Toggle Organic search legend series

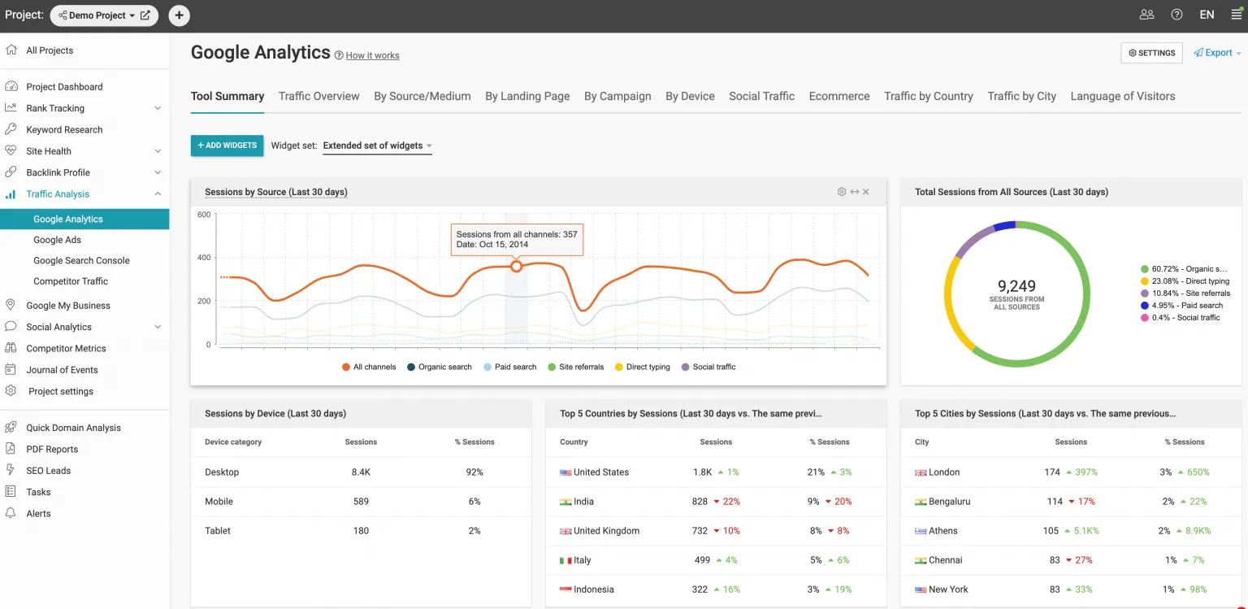point(439,367)
